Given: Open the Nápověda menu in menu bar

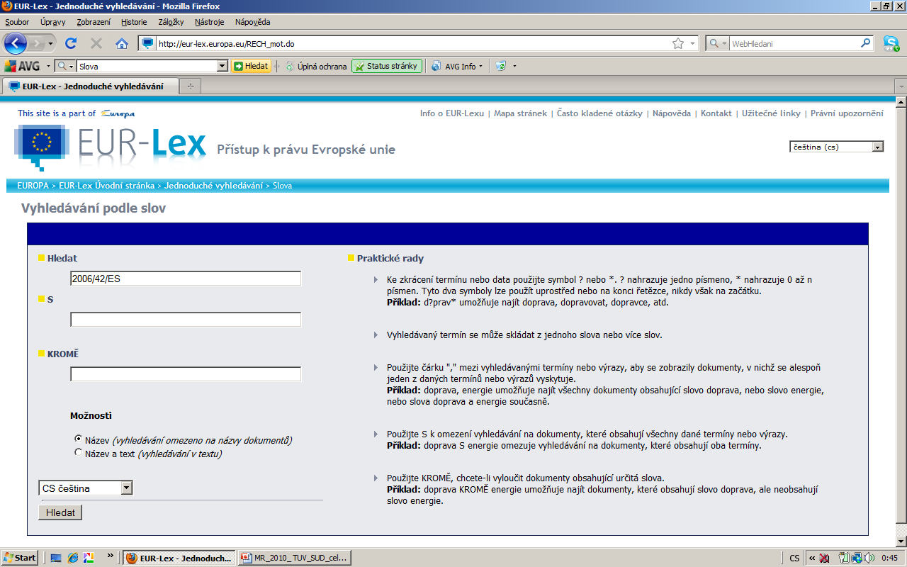Looking at the screenshot, I should (252, 22).
